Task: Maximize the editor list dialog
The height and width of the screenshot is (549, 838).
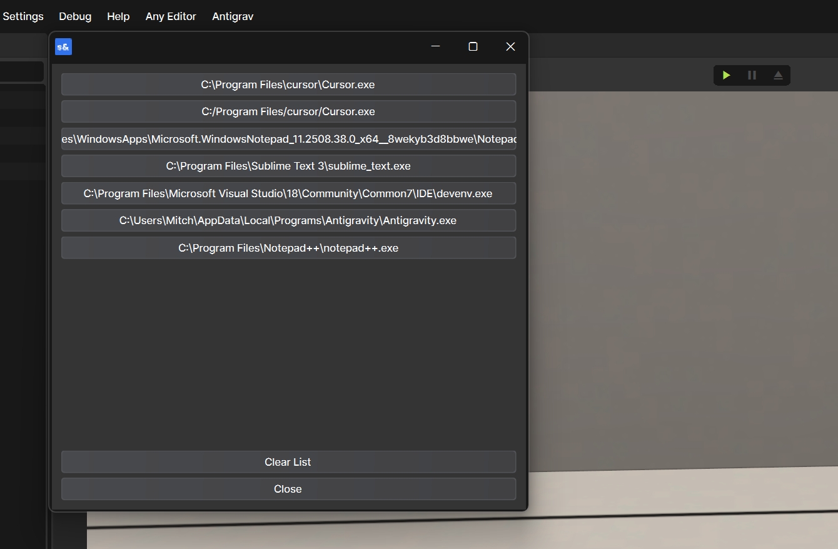Action: (473, 47)
